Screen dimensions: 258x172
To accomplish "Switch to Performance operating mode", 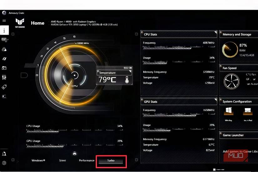I will (87, 160).
